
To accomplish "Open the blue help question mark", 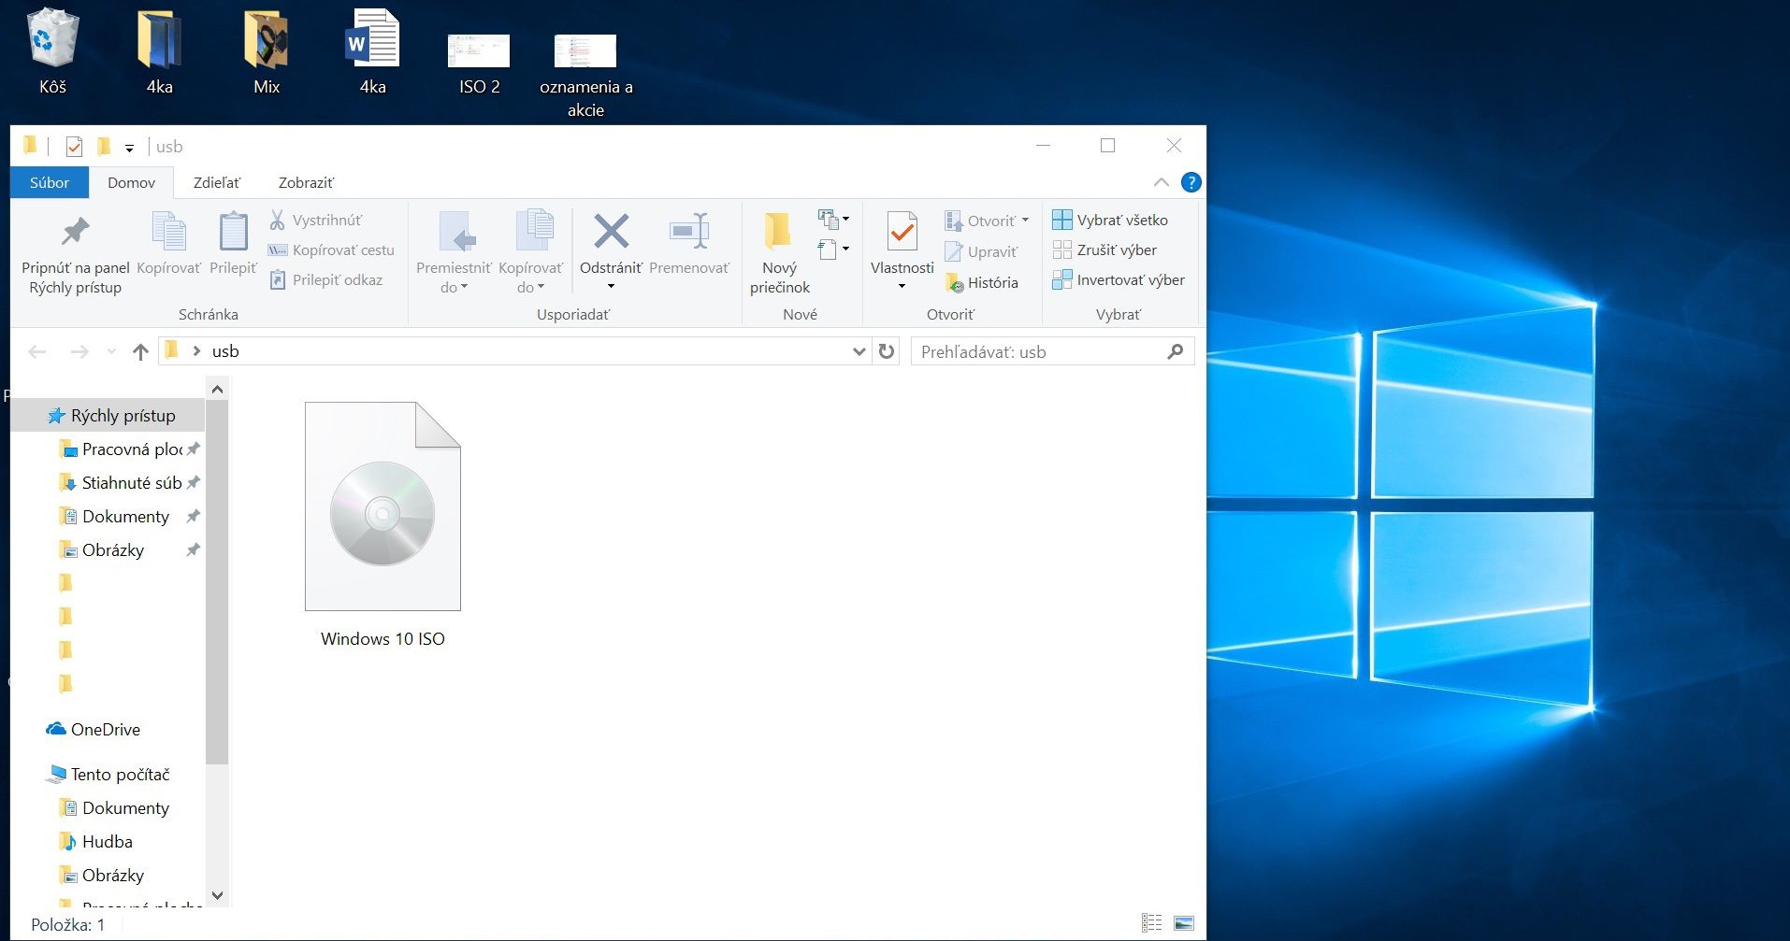I will (1191, 182).
